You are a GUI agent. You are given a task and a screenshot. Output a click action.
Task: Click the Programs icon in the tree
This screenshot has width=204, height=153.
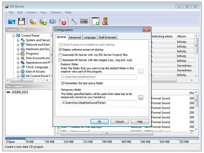pyautogui.click(x=23, y=54)
